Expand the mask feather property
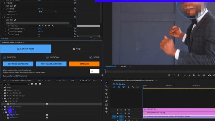215x121 pixels. tap(6, 29)
